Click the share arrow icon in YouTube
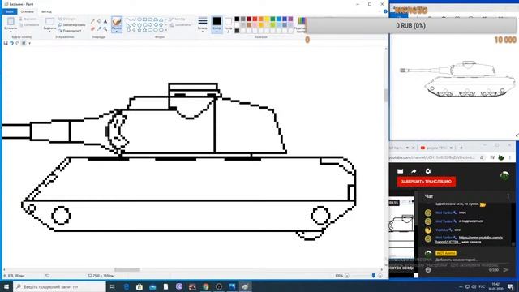Viewport: 519px width, 292px height. [414, 171]
